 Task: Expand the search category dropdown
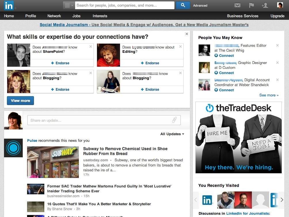(x=69, y=5)
